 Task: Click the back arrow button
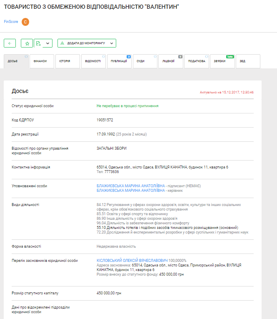[x=10, y=43]
